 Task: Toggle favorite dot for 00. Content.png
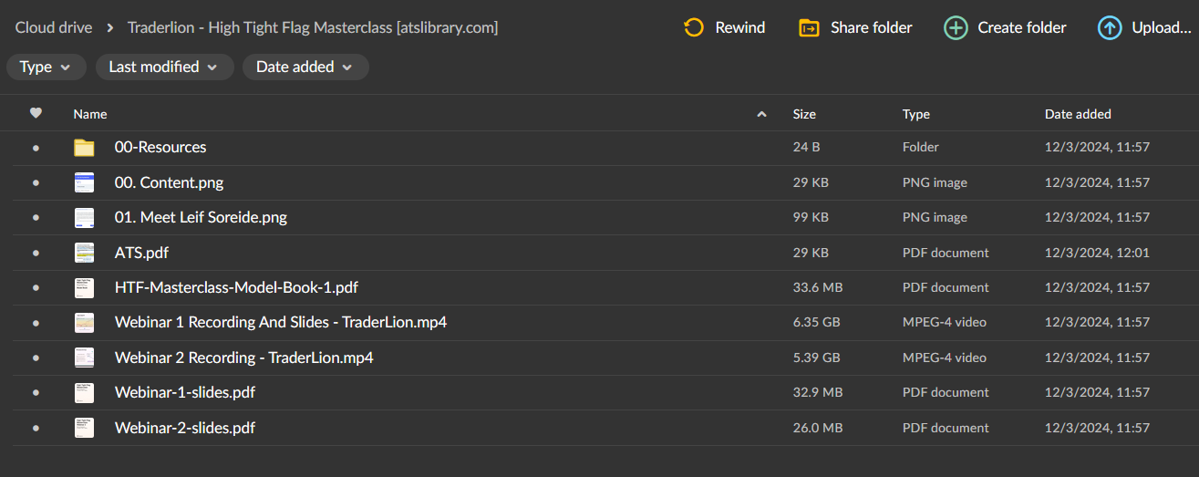click(36, 182)
